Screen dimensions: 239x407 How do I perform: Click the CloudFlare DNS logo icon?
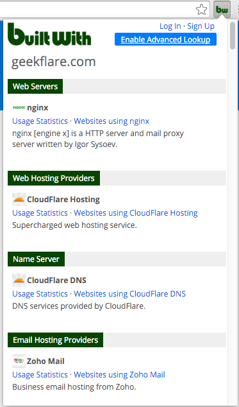click(x=19, y=280)
